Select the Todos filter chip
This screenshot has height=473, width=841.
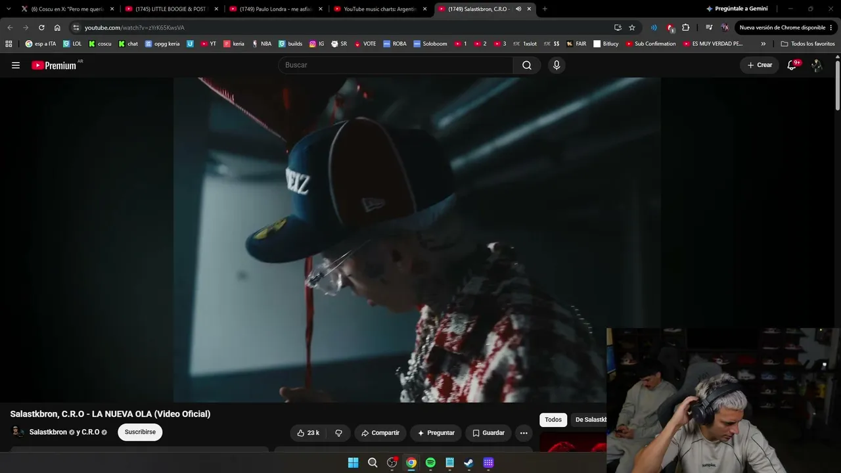(x=553, y=420)
